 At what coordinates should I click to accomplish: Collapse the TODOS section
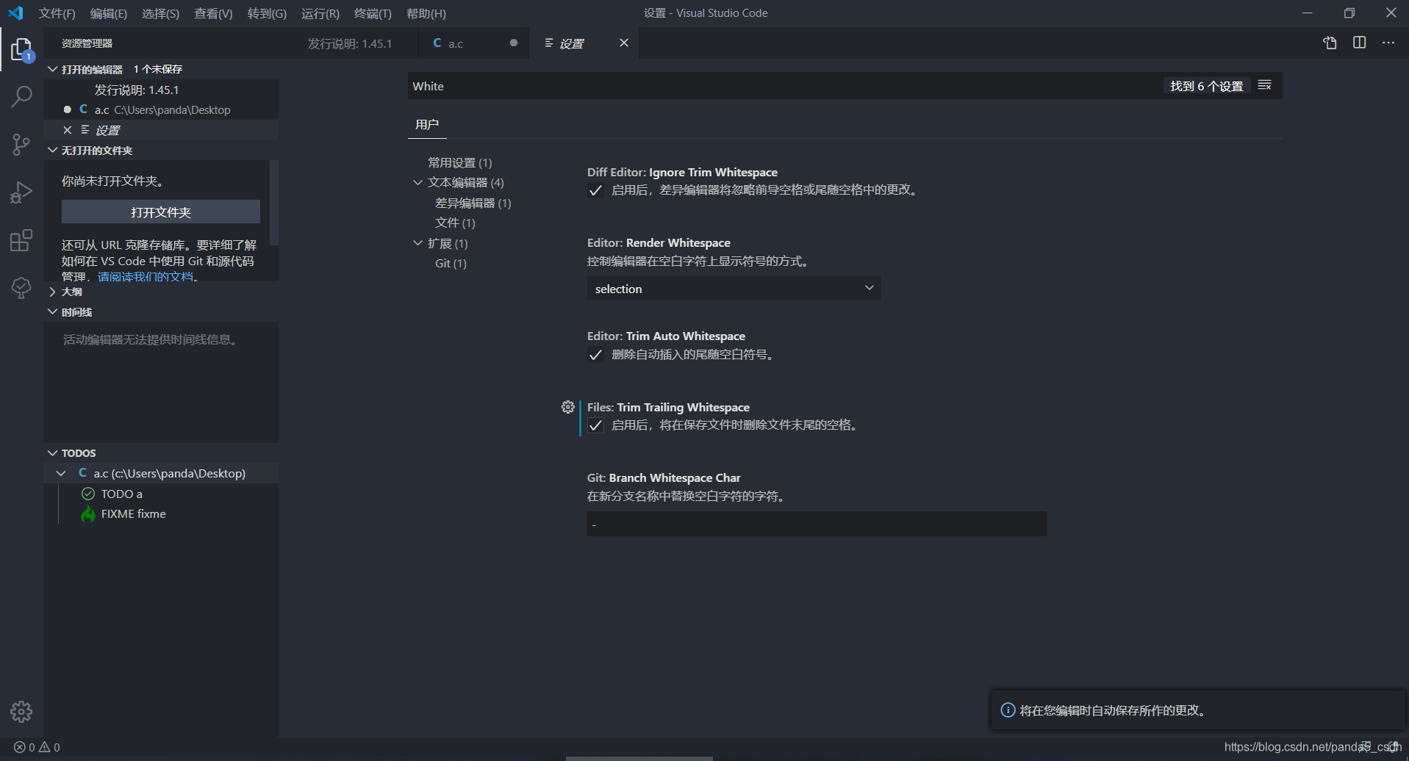point(52,452)
